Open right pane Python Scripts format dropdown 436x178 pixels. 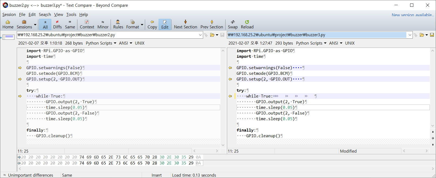pyautogui.click(x=311, y=43)
